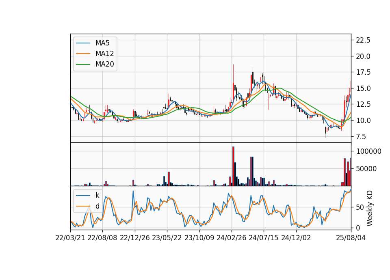Click the 12.5 price axis tick
390x280 pixels.
pyautogui.click(x=363, y=104)
